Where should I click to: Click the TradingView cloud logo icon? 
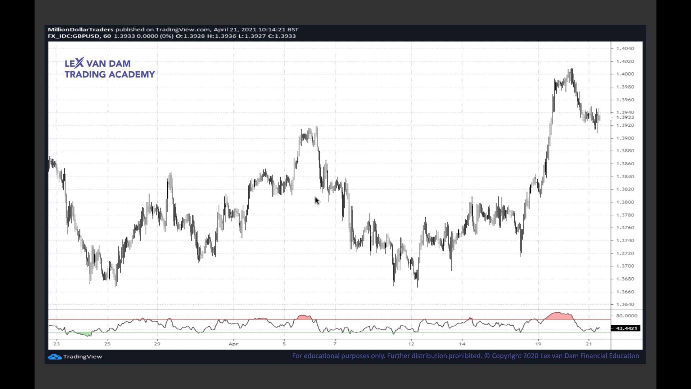pyautogui.click(x=55, y=357)
